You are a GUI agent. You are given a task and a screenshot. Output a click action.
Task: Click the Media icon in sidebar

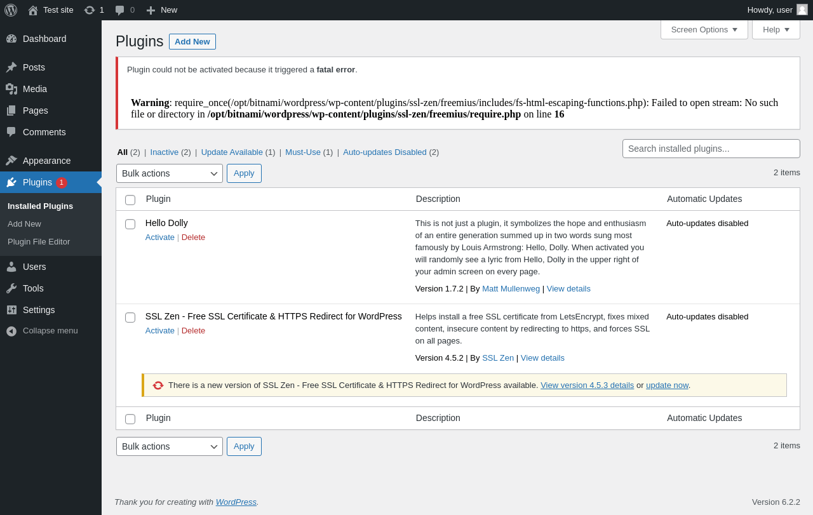[x=11, y=89]
